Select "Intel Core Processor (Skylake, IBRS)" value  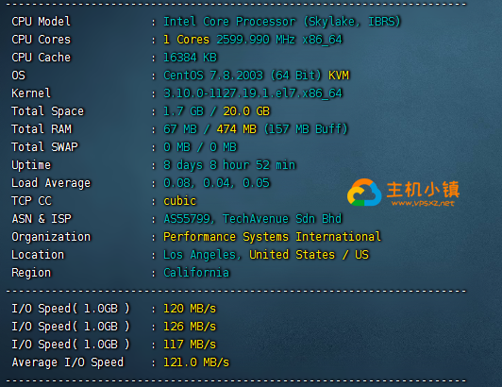(282, 22)
